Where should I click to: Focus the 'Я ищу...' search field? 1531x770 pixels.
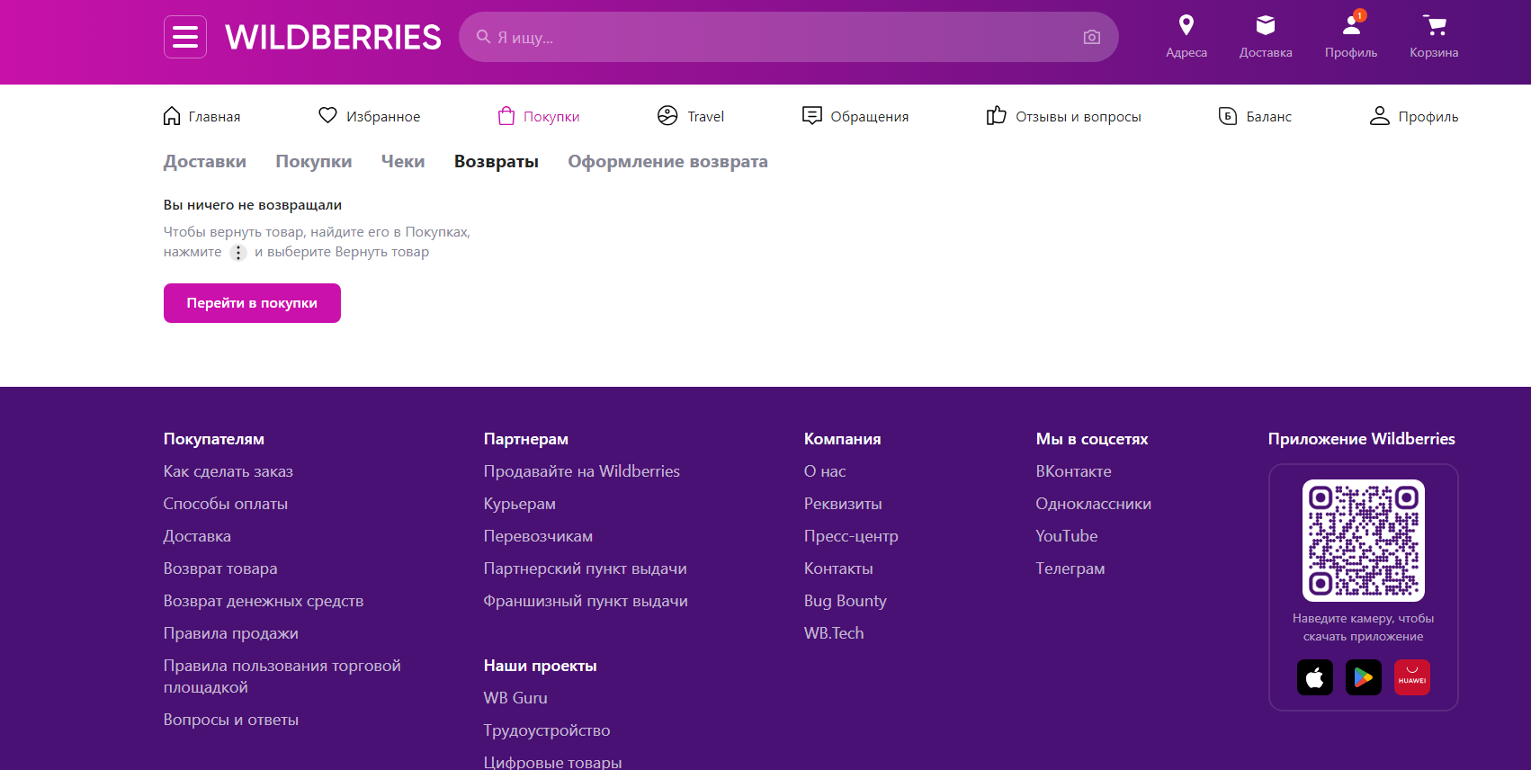click(x=789, y=37)
